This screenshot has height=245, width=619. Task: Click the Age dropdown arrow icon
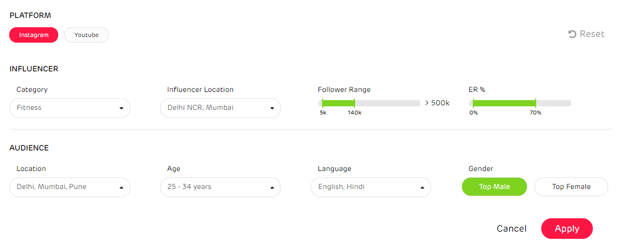272,187
